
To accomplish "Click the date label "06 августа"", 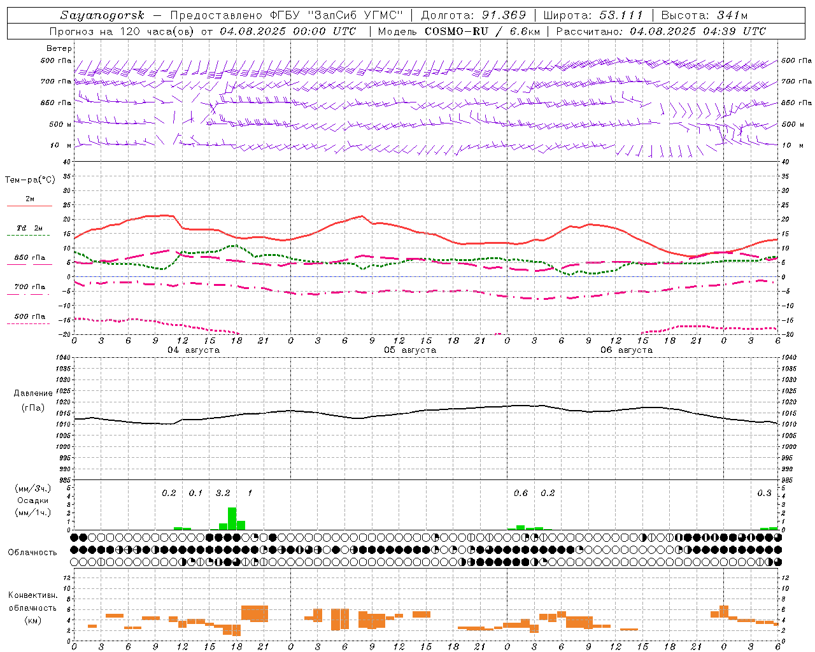I will pos(627,350).
